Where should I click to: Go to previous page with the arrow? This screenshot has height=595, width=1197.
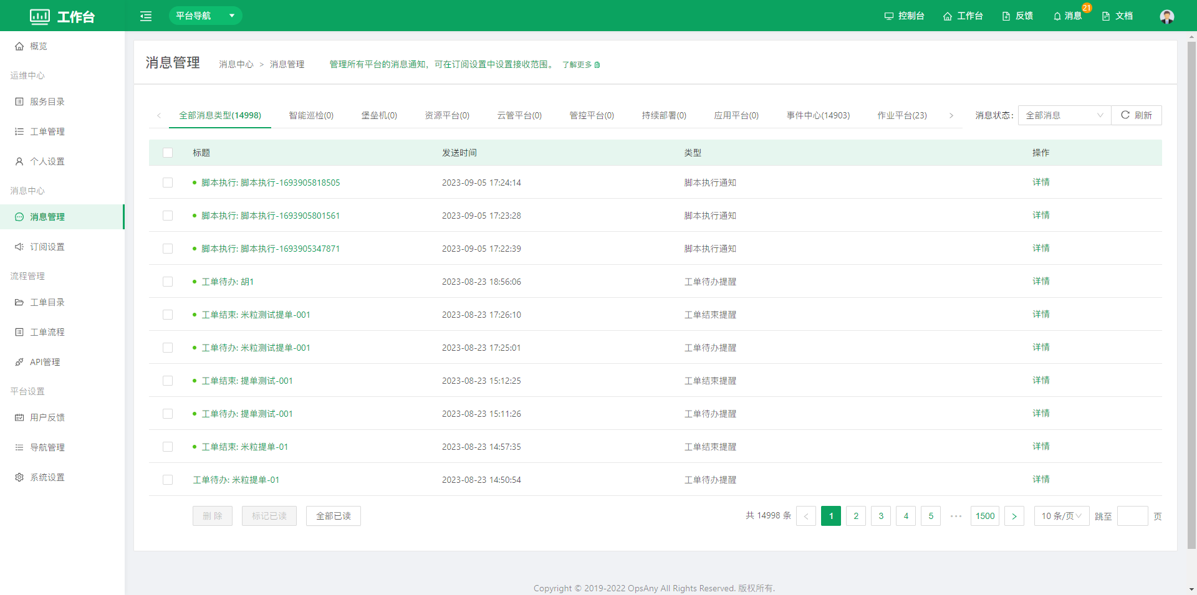806,516
